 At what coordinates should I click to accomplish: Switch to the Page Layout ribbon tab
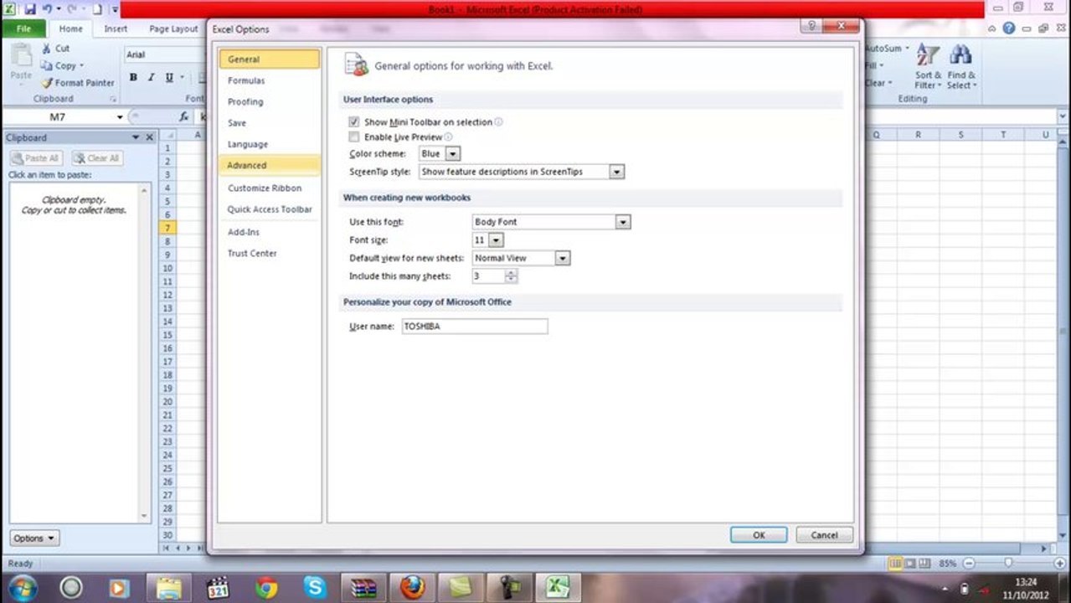click(173, 28)
